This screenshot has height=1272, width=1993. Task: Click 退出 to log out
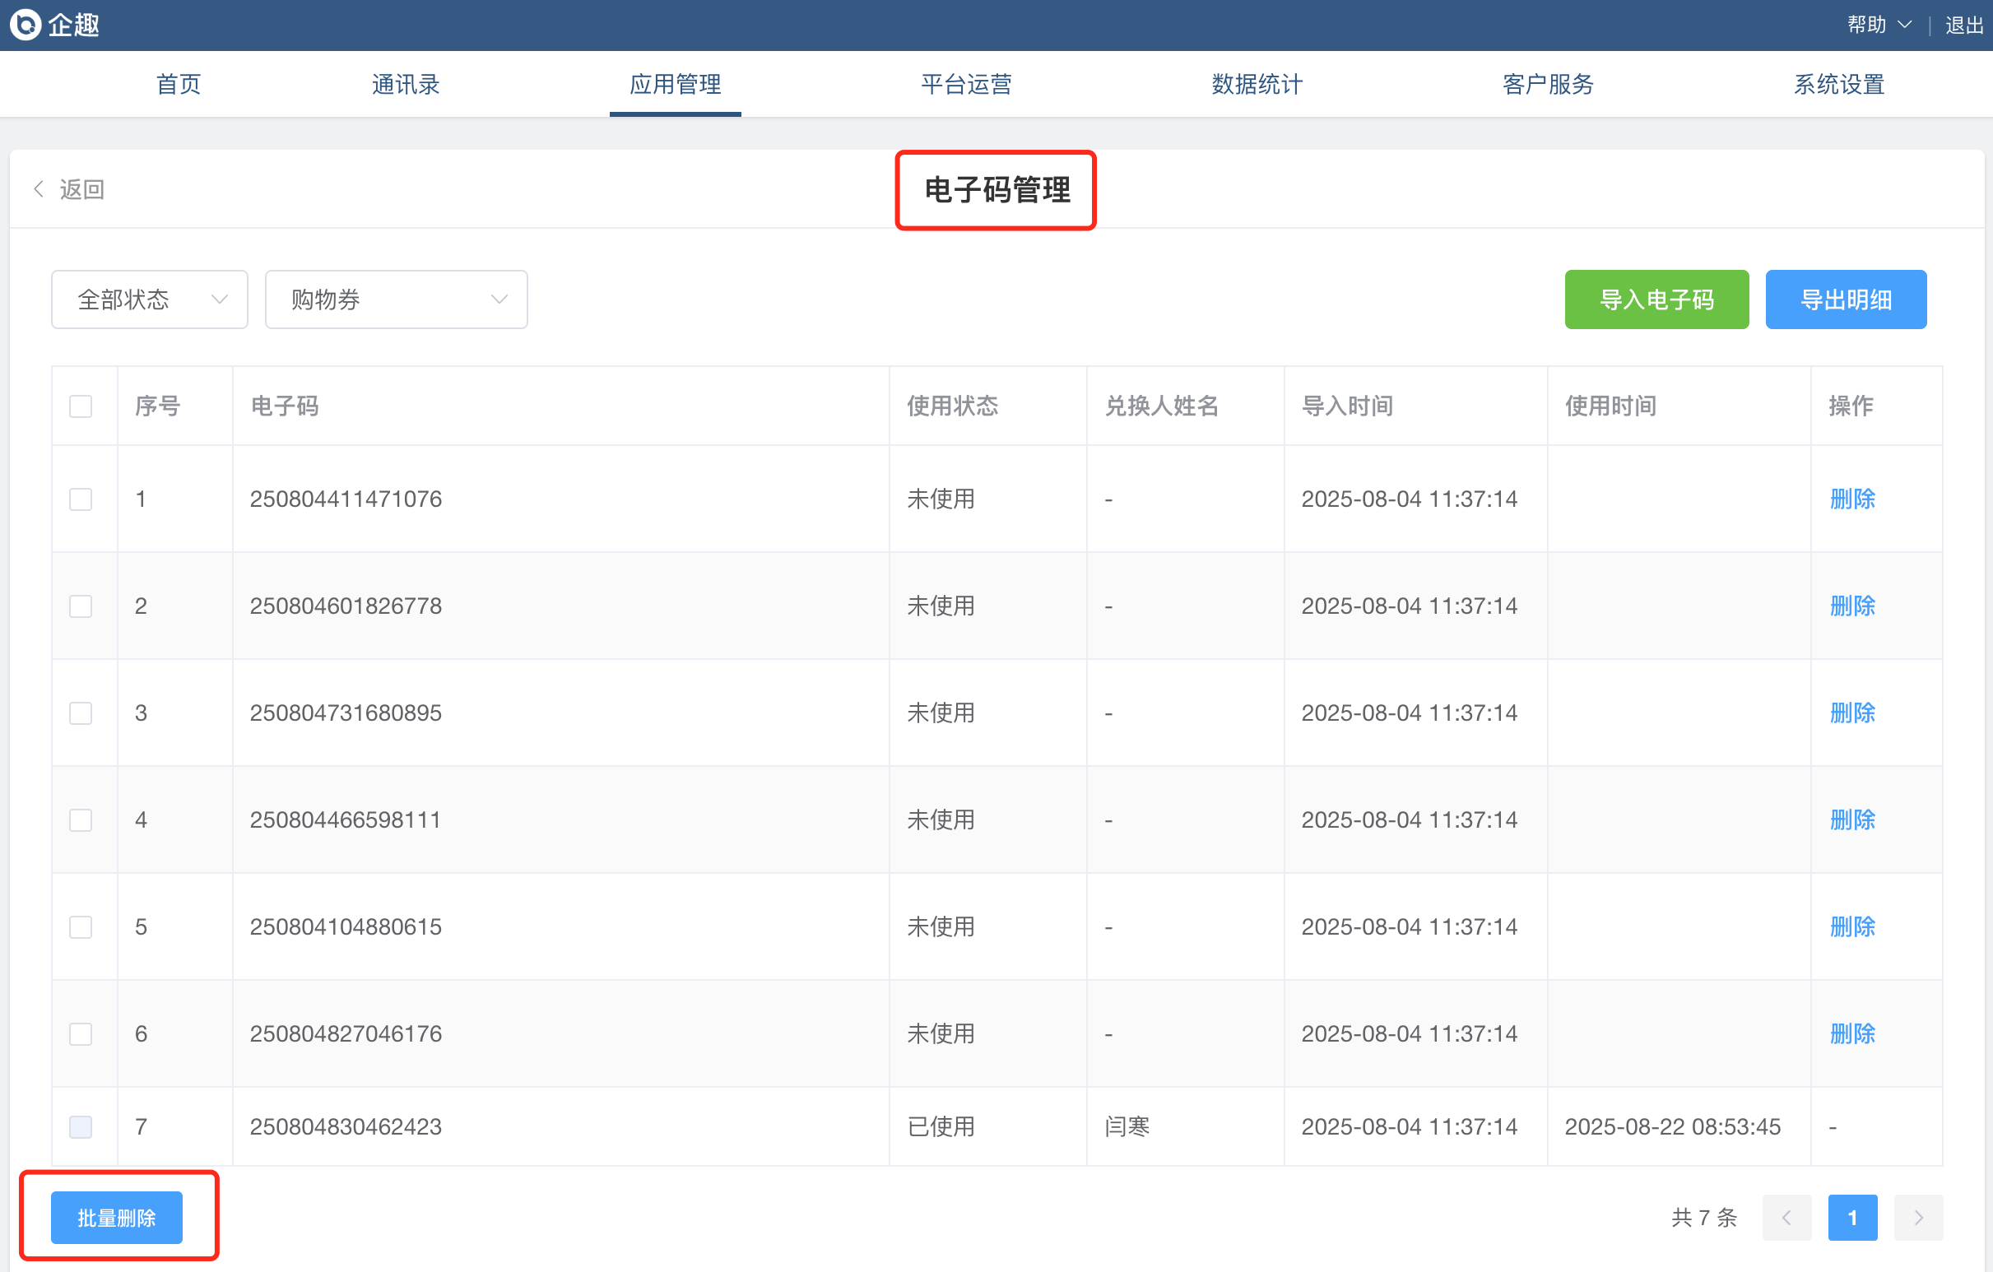[x=1963, y=25]
